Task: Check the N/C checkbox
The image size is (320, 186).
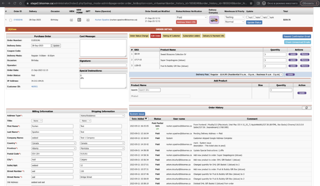Action: (247, 17)
